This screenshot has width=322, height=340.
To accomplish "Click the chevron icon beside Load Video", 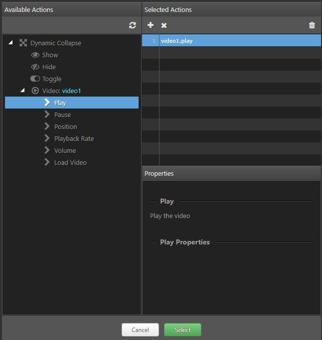I will tap(47, 162).
